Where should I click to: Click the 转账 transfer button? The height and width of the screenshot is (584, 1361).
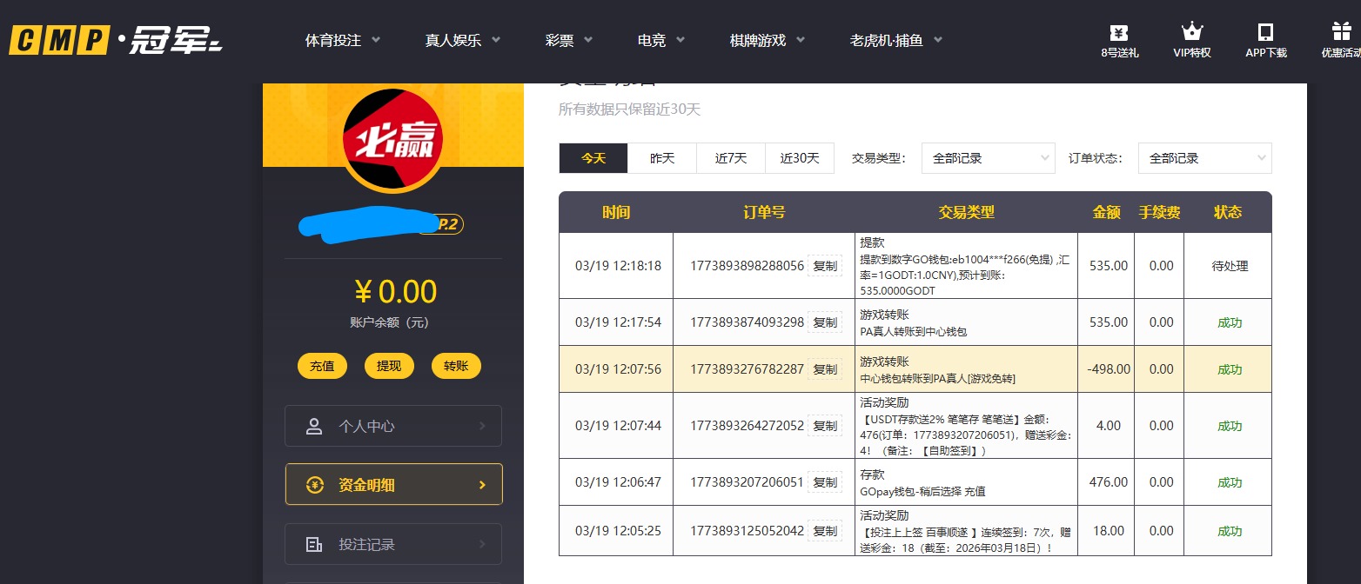[x=456, y=366]
